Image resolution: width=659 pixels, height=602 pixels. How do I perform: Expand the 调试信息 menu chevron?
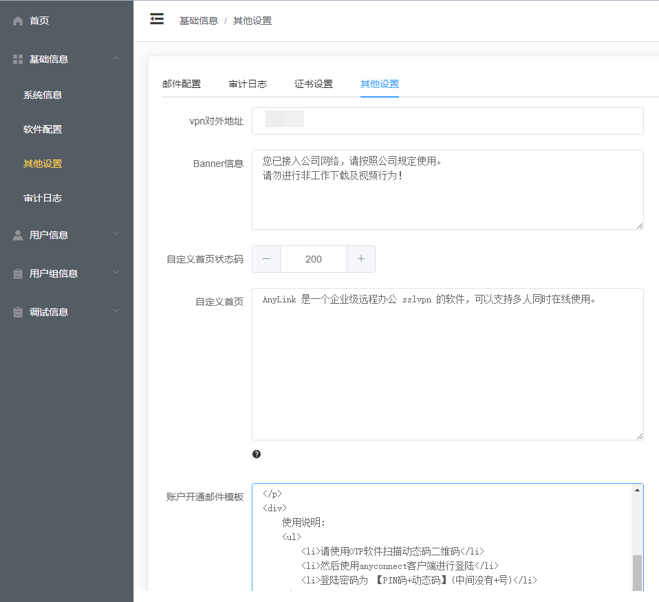point(116,311)
